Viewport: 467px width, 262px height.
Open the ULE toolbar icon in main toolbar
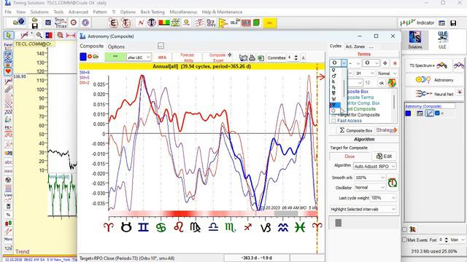tap(235, 23)
